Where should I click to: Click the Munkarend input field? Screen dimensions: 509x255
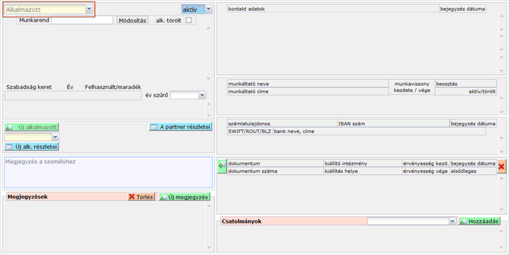(x=81, y=21)
